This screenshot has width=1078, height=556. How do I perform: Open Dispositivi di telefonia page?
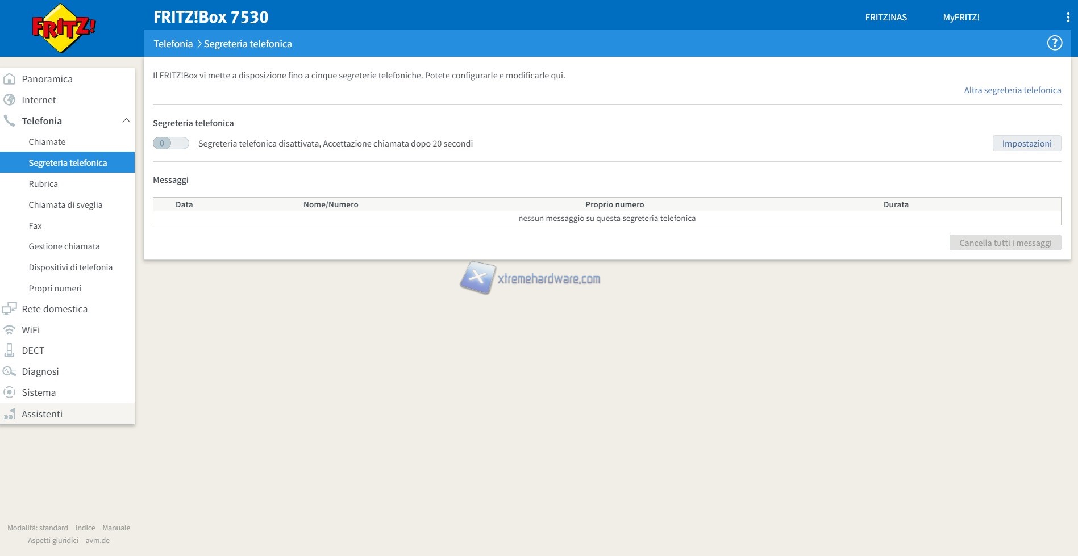(x=70, y=267)
